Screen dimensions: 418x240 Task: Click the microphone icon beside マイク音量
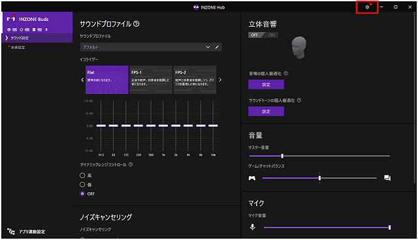click(x=253, y=227)
